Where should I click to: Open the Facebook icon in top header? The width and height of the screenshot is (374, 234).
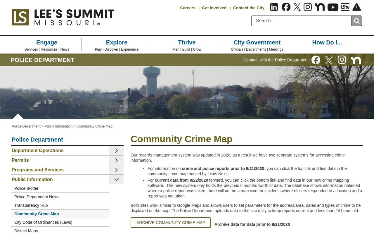coord(286,7)
